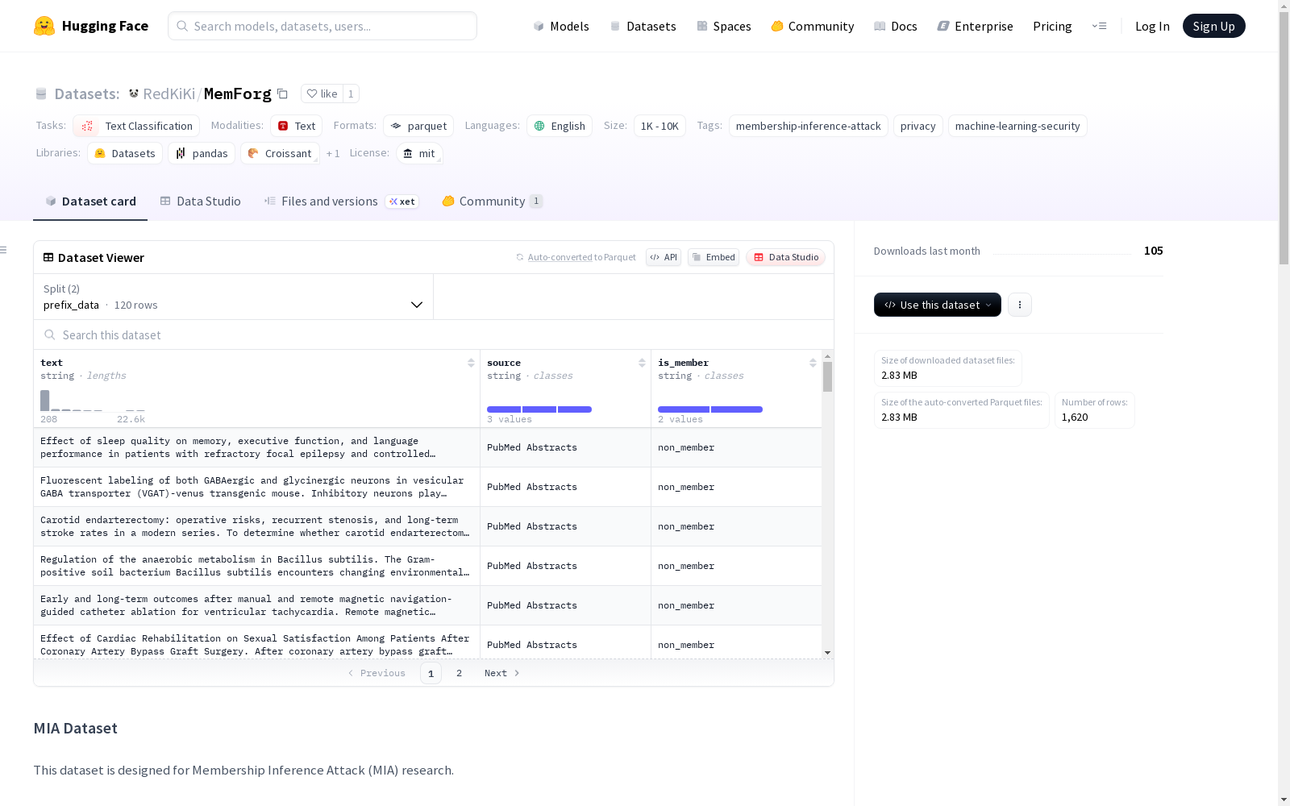1290x806 pixels.
Task: Select the Datasets library tag
Action: pyautogui.click(x=125, y=153)
